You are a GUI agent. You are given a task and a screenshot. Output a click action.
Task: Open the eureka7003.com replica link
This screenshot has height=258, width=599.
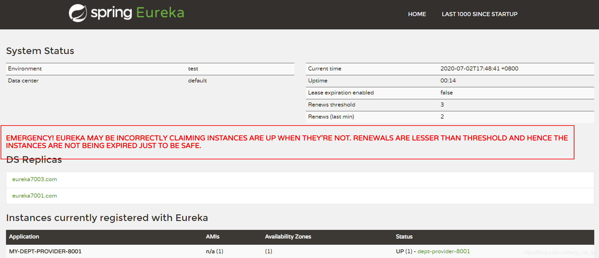point(34,179)
